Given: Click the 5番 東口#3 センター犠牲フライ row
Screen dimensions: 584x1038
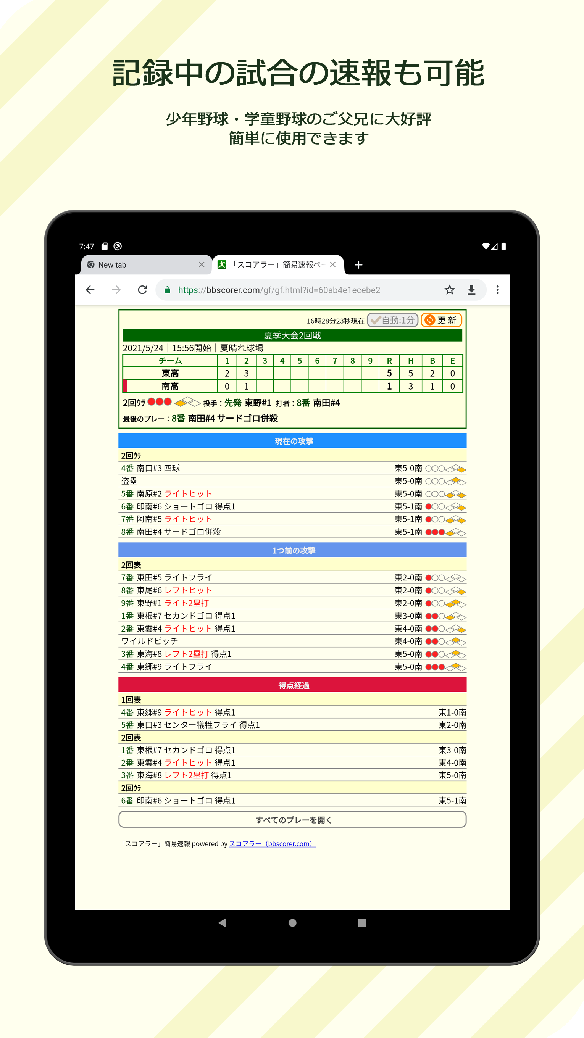Looking at the screenshot, I should (292, 725).
